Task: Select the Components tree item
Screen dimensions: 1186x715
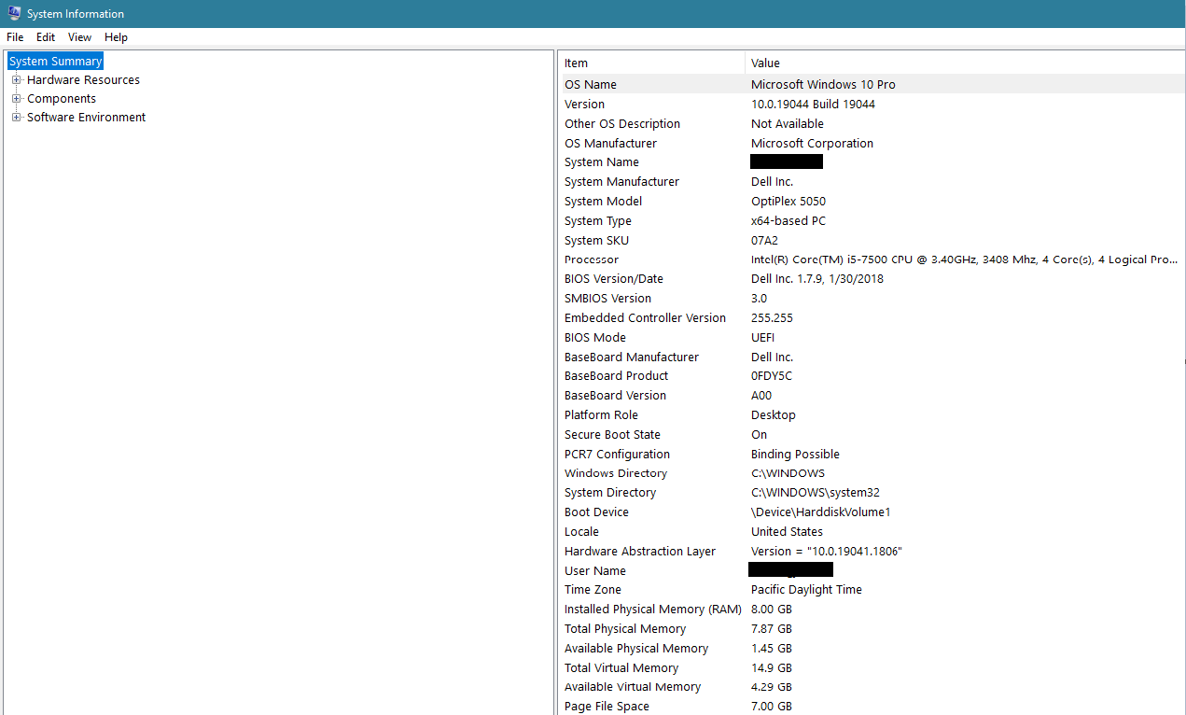Action: (62, 99)
